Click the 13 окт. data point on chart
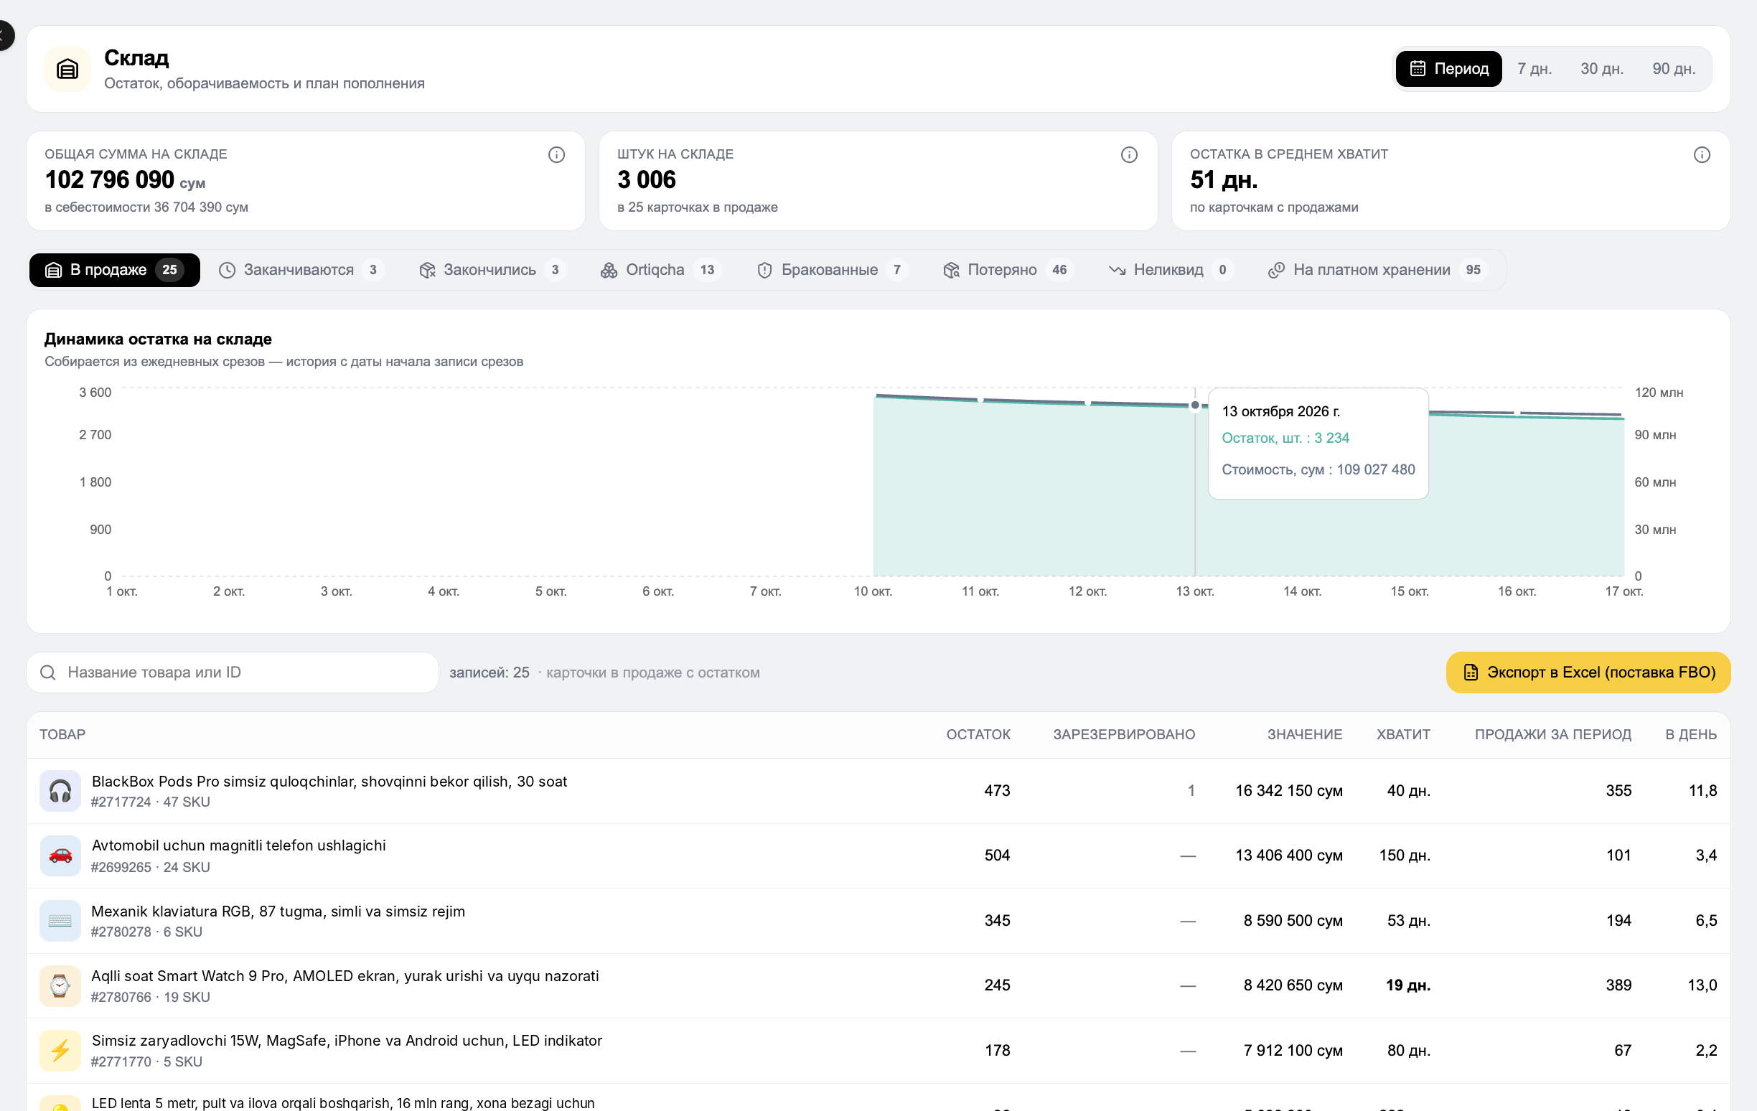Image resolution: width=1757 pixels, height=1111 pixels. tap(1194, 405)
